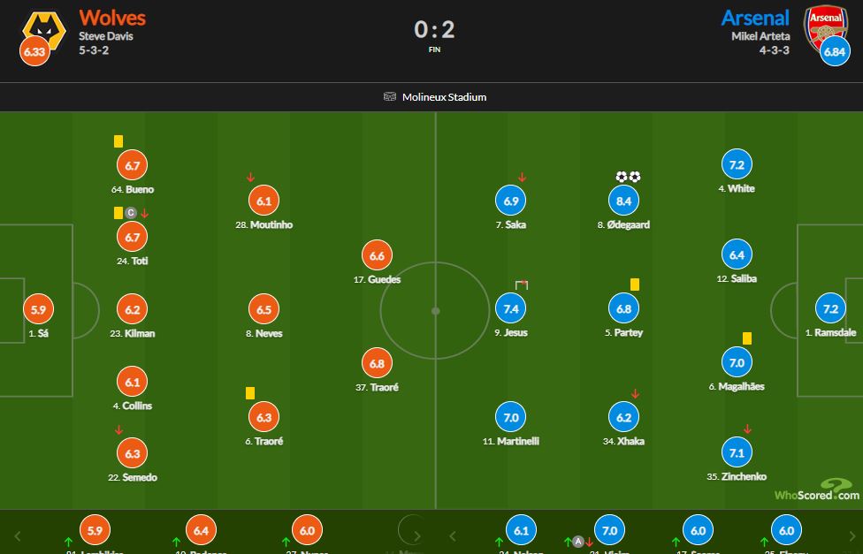Click the stadium icon beside Molineux Stadium

coord(390,97)
